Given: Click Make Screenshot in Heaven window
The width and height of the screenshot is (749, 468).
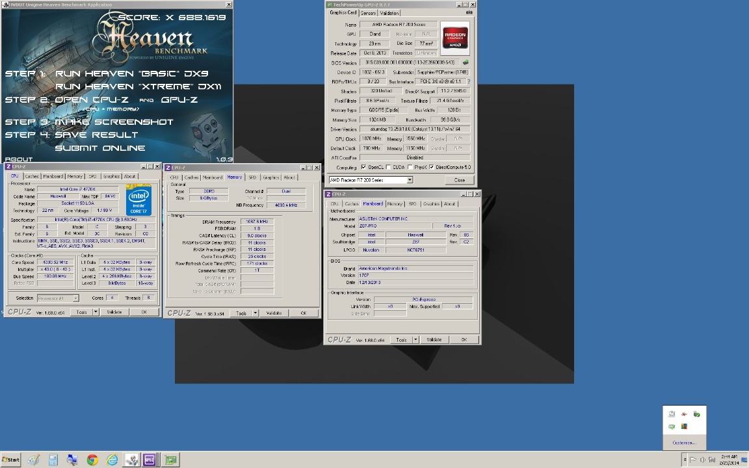Looking at the screenshot, I should click(114, 122).
